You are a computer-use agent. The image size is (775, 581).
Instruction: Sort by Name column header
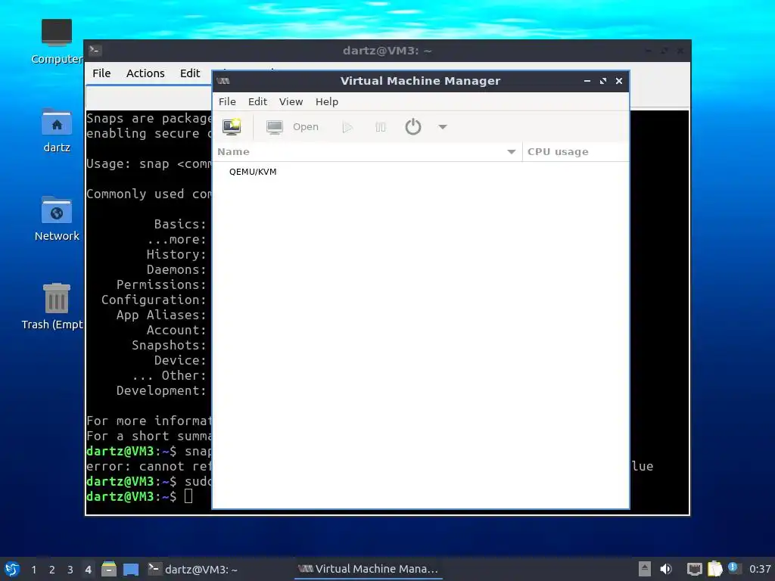pos(367,151)
